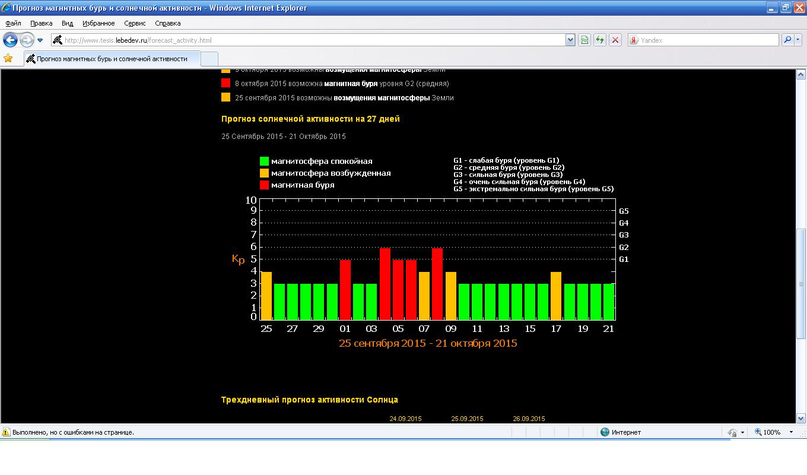Open Compatibility View via the torn-page icon
This screenshot has width=807, height=475.
584,40
